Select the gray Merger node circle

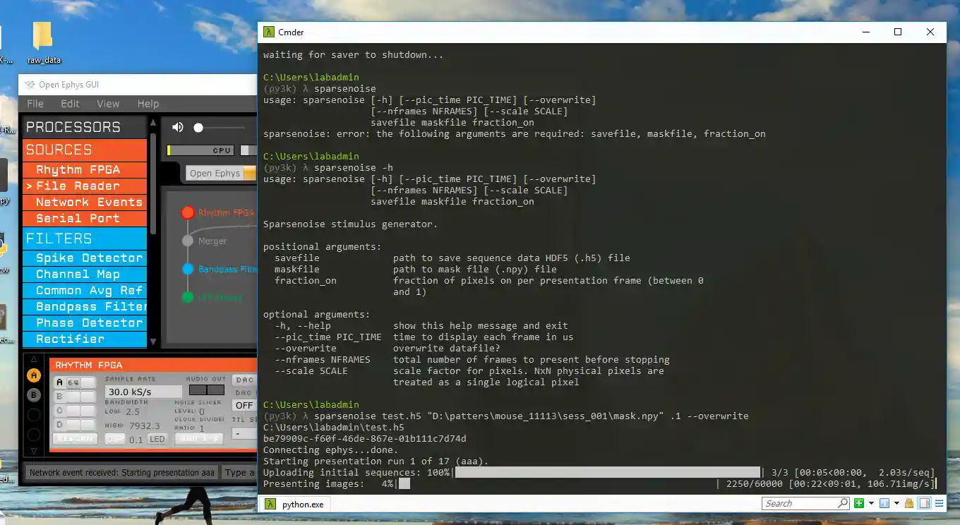[x=187, y=241]
